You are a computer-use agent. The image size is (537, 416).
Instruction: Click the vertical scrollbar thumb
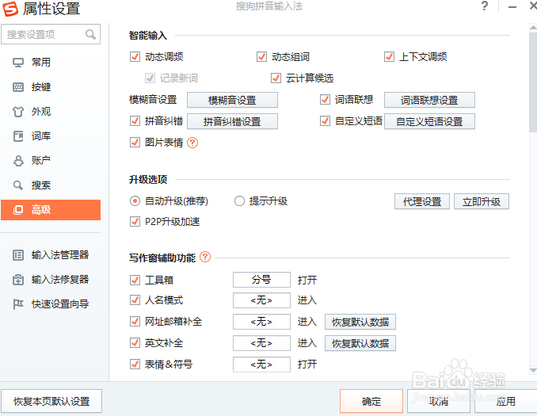533,82
